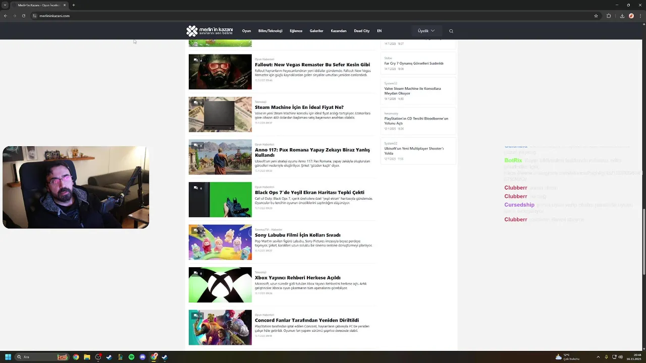Bookmark this page with the star icon
Viewport: 646px width, 363px height.
coord(596,16)
